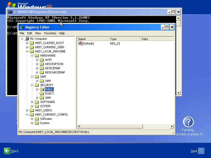Screen dimensions: 211x158
Task: Click the horizontal scrollbar thumb in values pane
Action: click(x=112, y=126)
